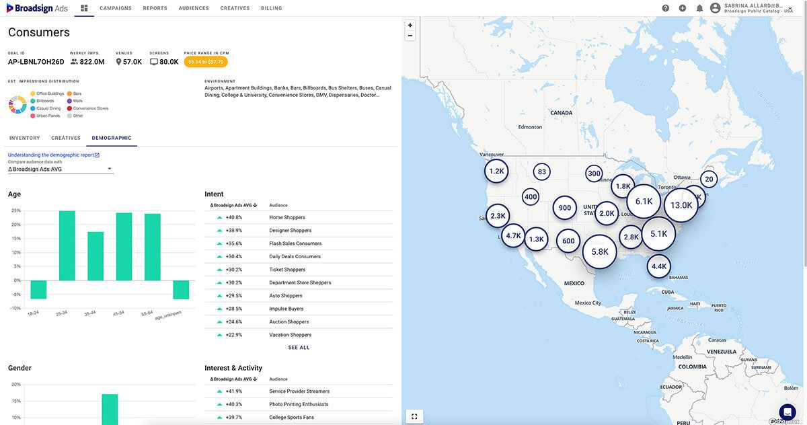Image resolution: width=807 pixels, height=425 pixels.
Task: Click the donut chart of impressions distribution
Action: 17,105
